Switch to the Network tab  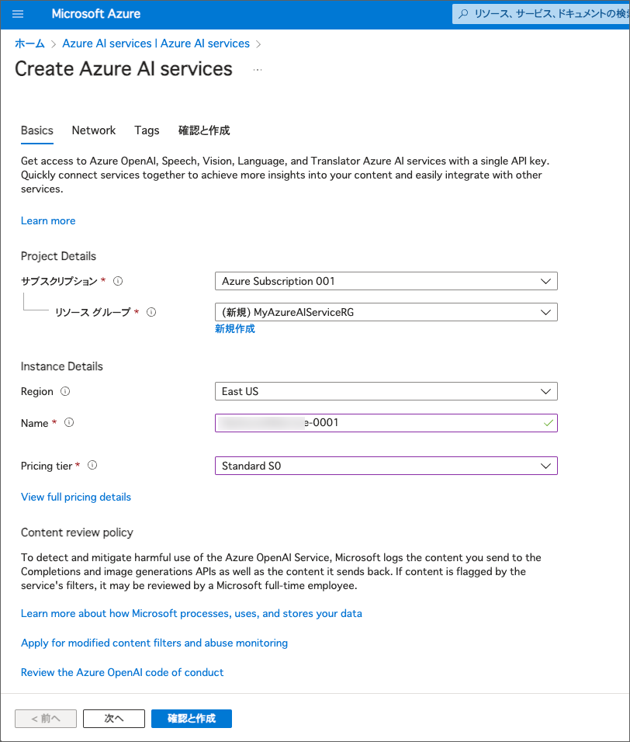point(94,130)
